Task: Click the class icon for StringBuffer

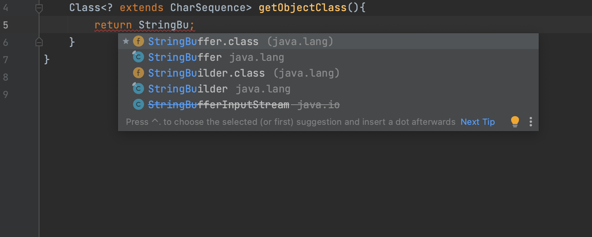Action: click(x=138, y=57)
